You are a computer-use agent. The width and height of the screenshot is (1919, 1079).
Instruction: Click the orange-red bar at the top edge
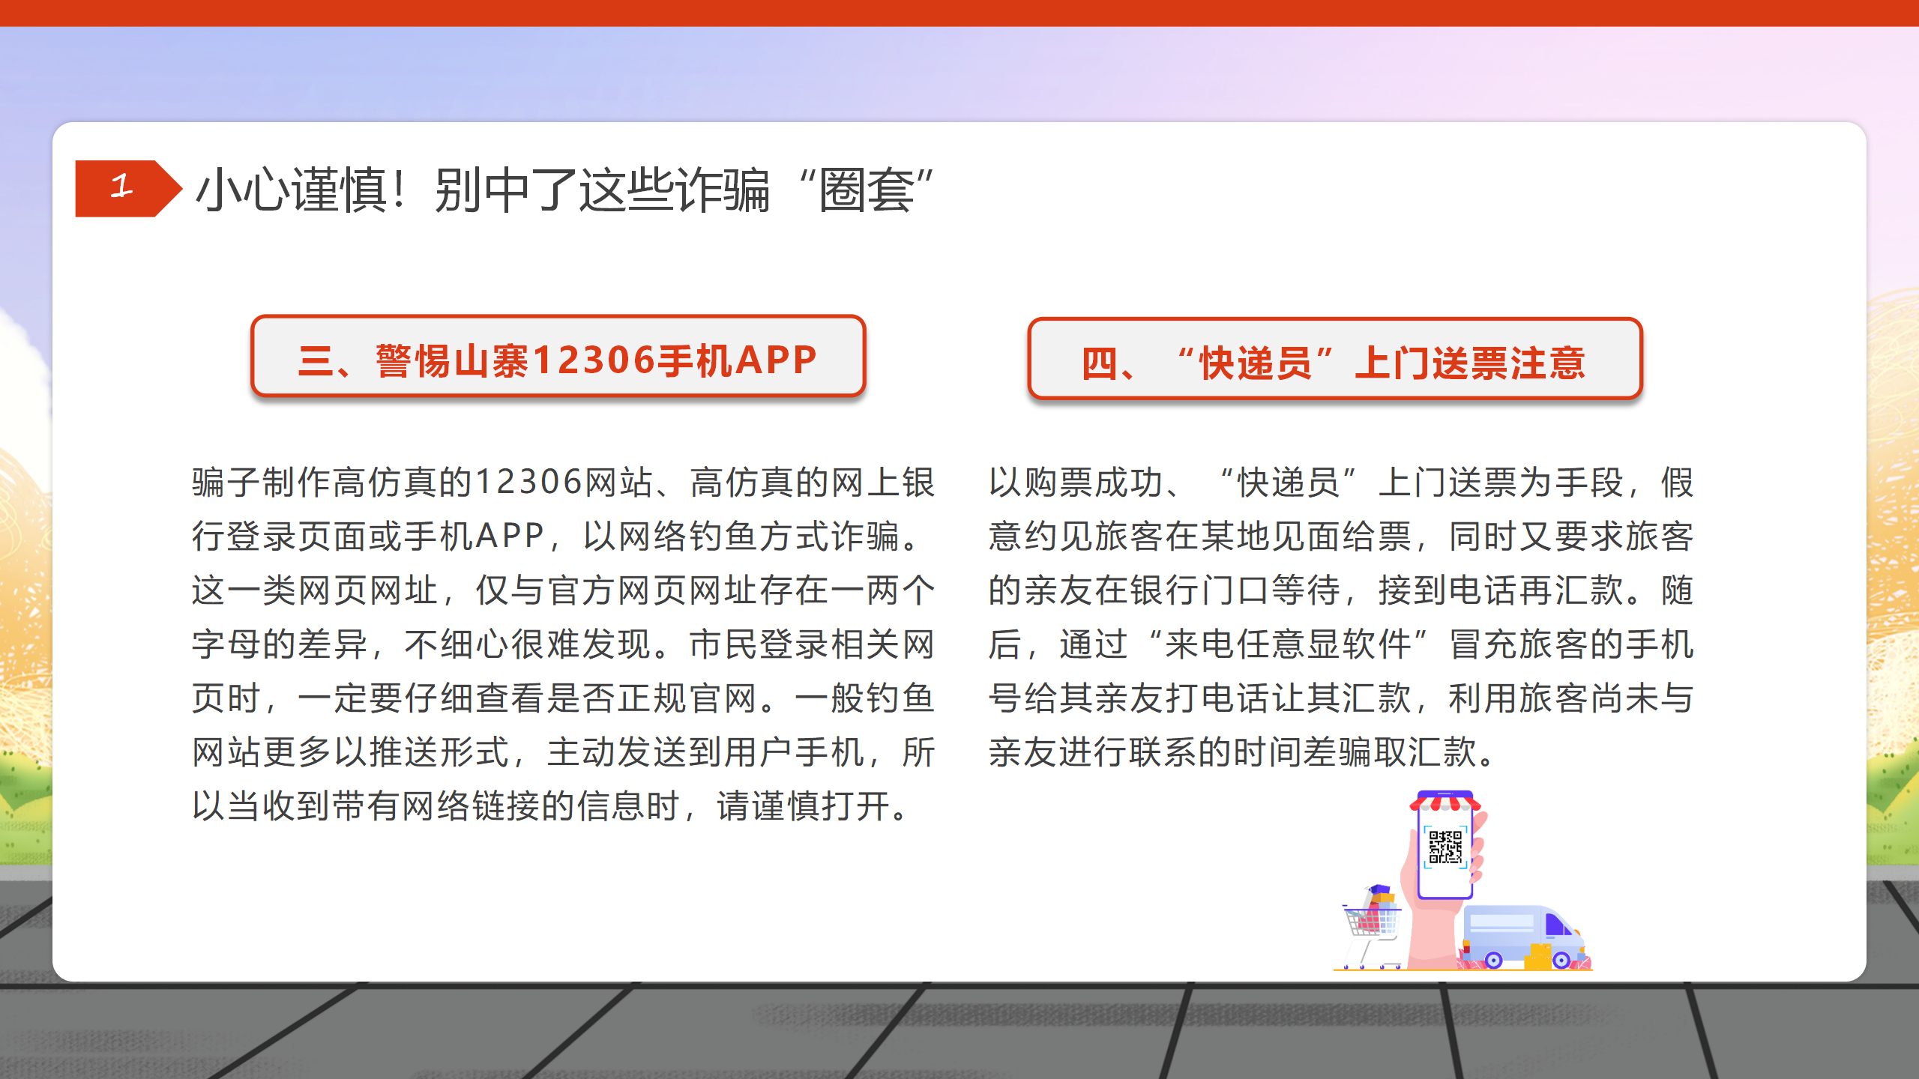(x=959, y=13)
